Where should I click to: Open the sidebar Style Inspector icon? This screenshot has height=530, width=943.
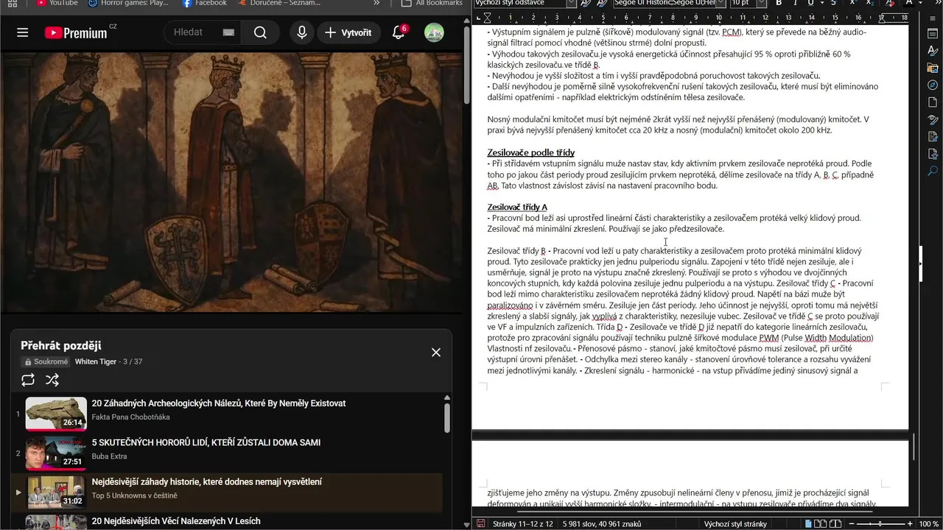(933, 119)
